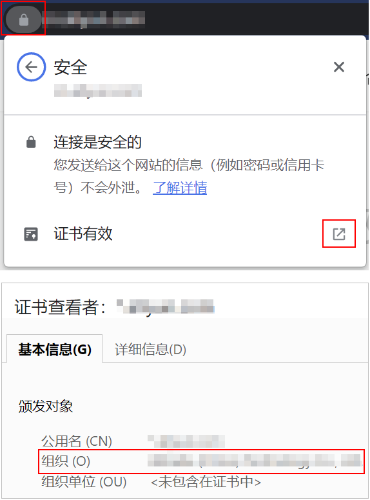370x500 pixels.
Task: Select the 证书有效 row text
Action: point(83,234)
